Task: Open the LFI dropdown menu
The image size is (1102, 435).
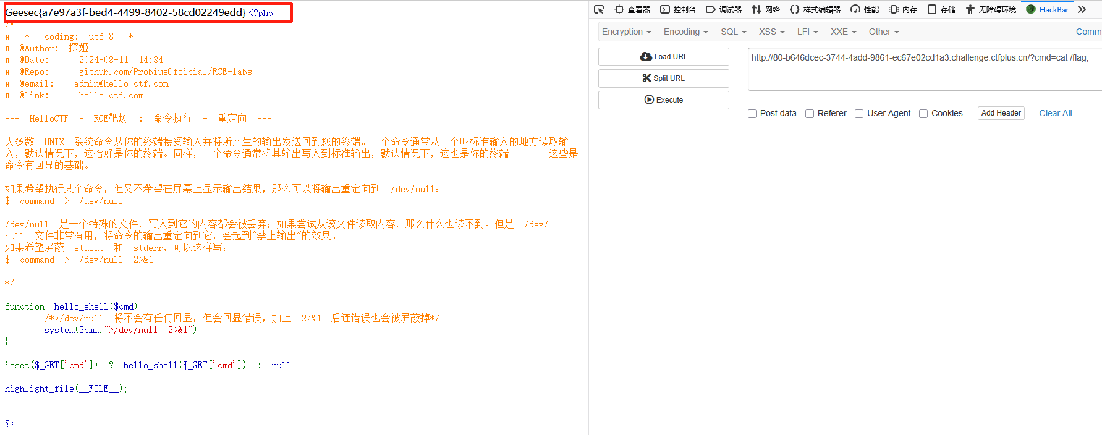Action: [808, 32]
